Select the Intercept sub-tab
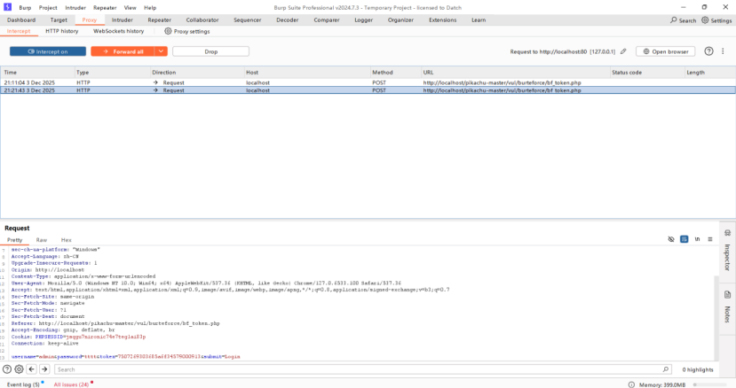Viewport: 736px width, 388px height. (19, 31)
